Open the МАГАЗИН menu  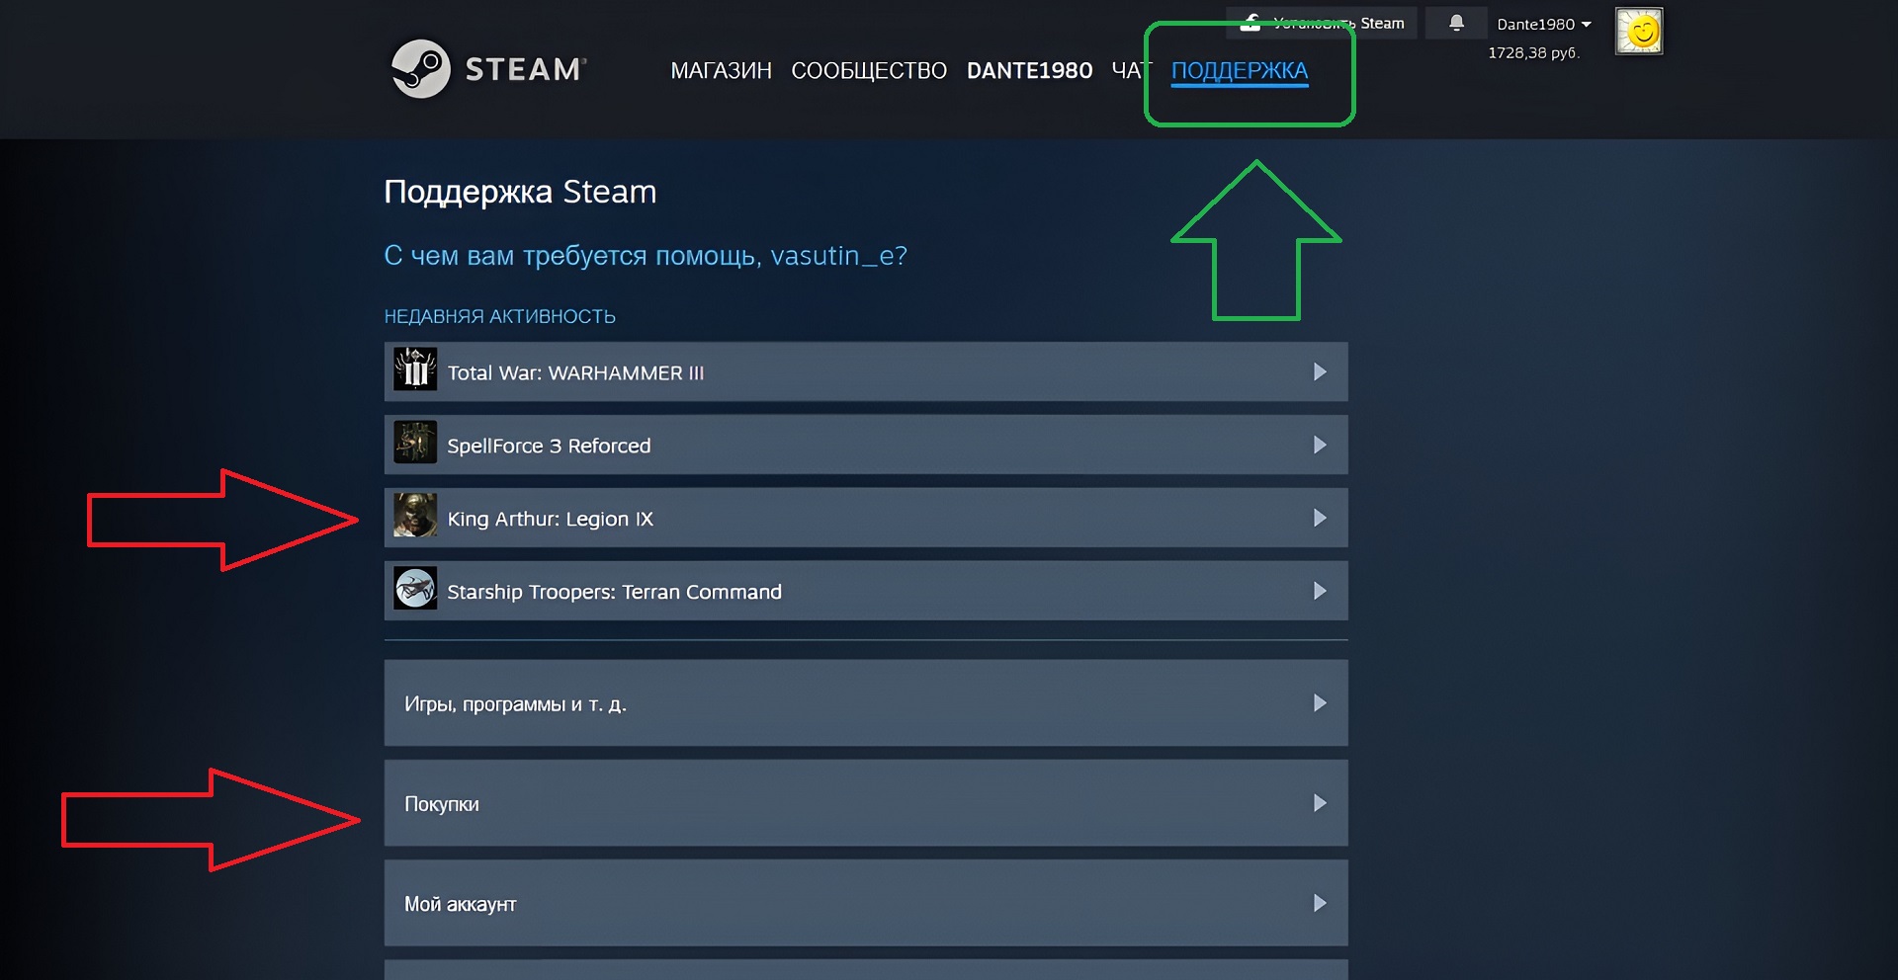coord(721,70)
